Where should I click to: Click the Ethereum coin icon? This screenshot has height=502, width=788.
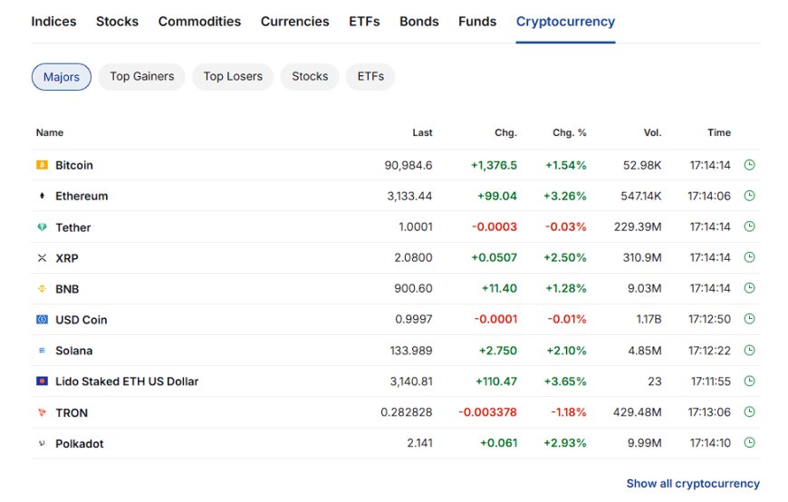click(43, 196)
